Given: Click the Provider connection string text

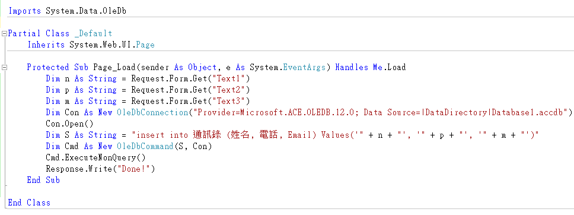Looking at the screenshot, I should tap(380, 113).
